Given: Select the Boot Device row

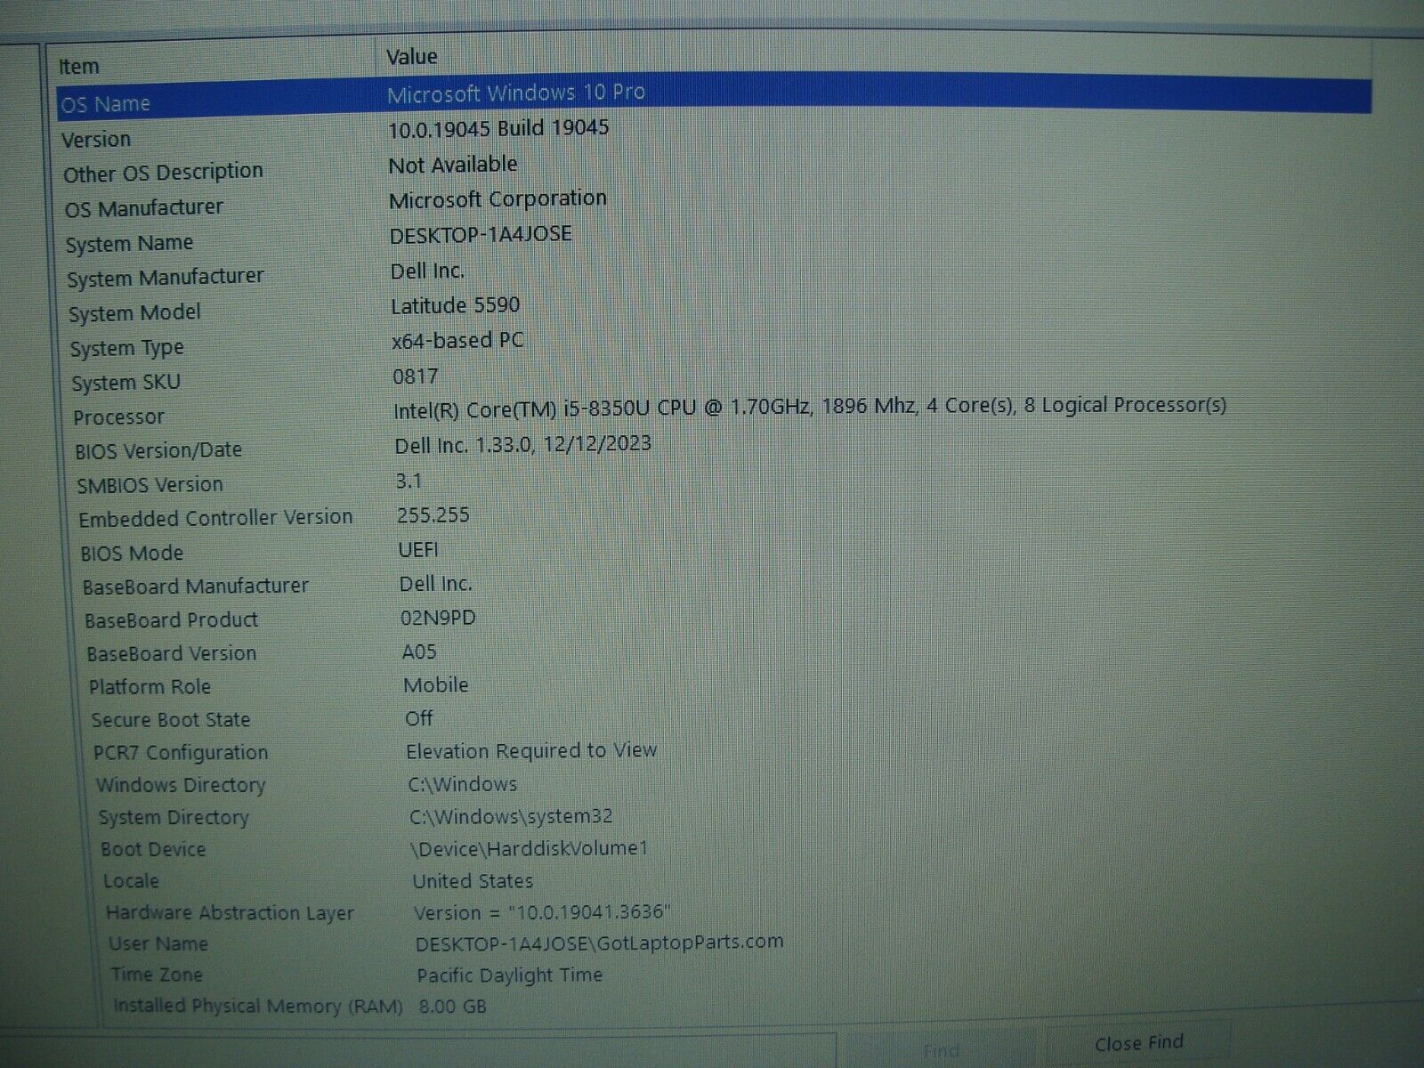Looking at the screenshot, I should pyautogui.click(x=153, y=849).
